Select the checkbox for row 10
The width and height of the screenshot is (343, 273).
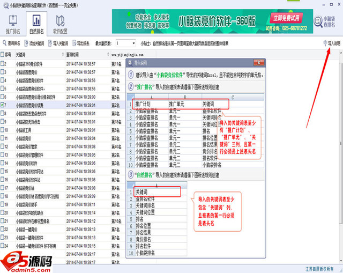2,130
